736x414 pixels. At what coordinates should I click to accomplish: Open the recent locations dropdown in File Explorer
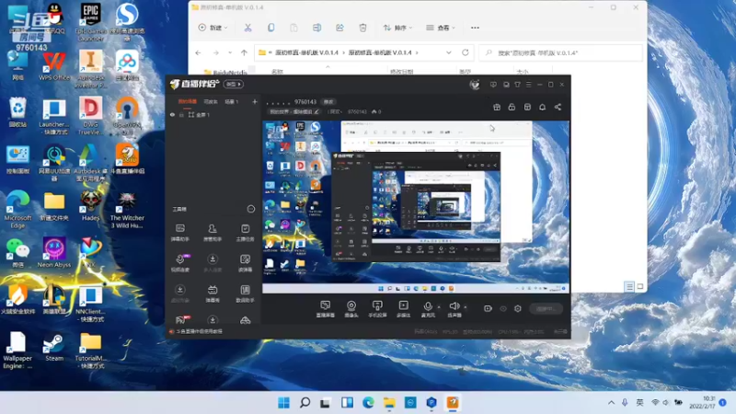coord(230,53)
